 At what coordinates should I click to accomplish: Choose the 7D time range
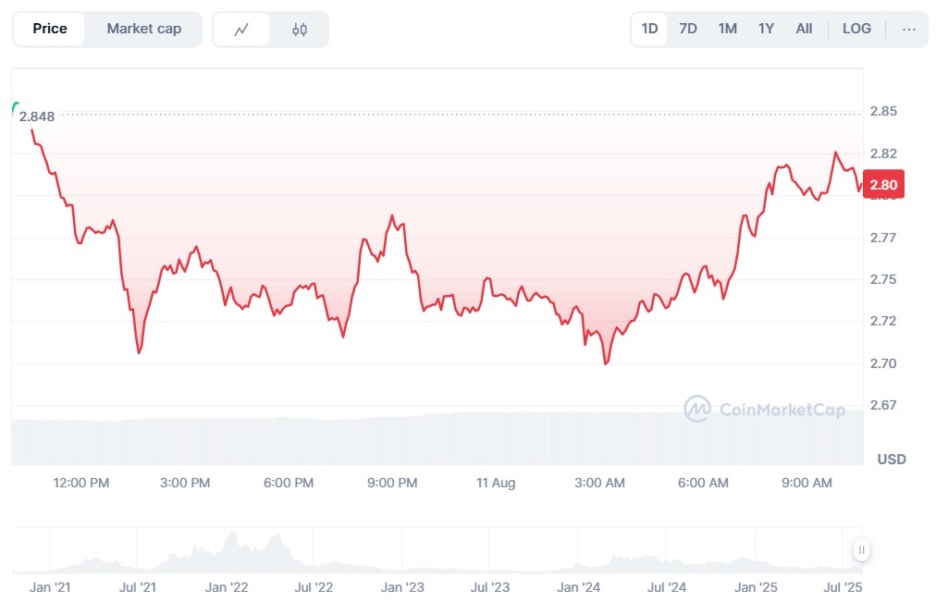(688, 29)
